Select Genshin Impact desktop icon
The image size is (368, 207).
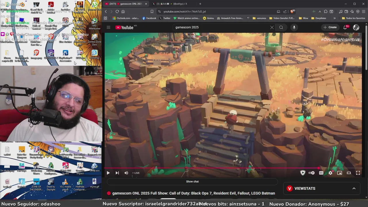point(80,169)
